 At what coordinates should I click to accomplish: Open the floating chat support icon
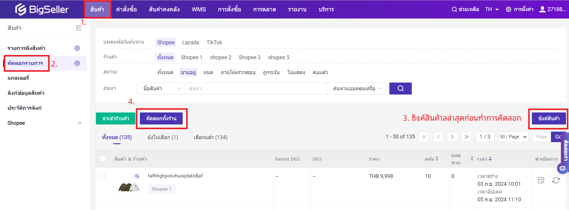click(x=562, y=168)
